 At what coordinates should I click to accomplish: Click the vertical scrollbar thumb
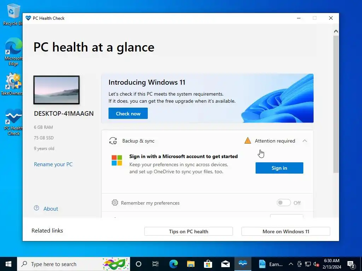336,104
